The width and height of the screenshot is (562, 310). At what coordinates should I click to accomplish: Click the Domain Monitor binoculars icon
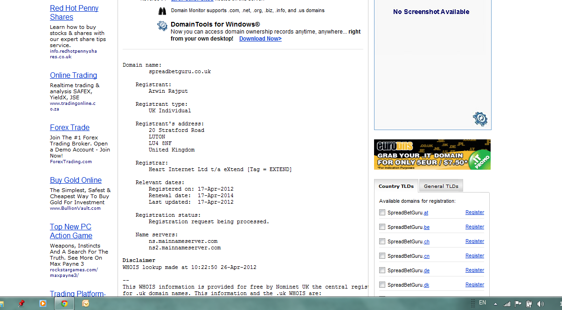click(x=162, y=11)
